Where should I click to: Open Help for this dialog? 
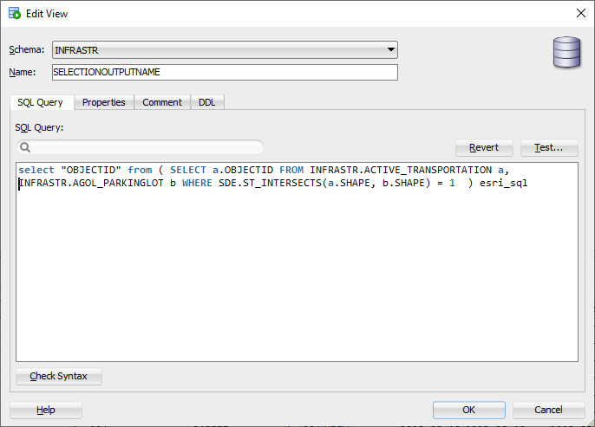tap(46, 410)
